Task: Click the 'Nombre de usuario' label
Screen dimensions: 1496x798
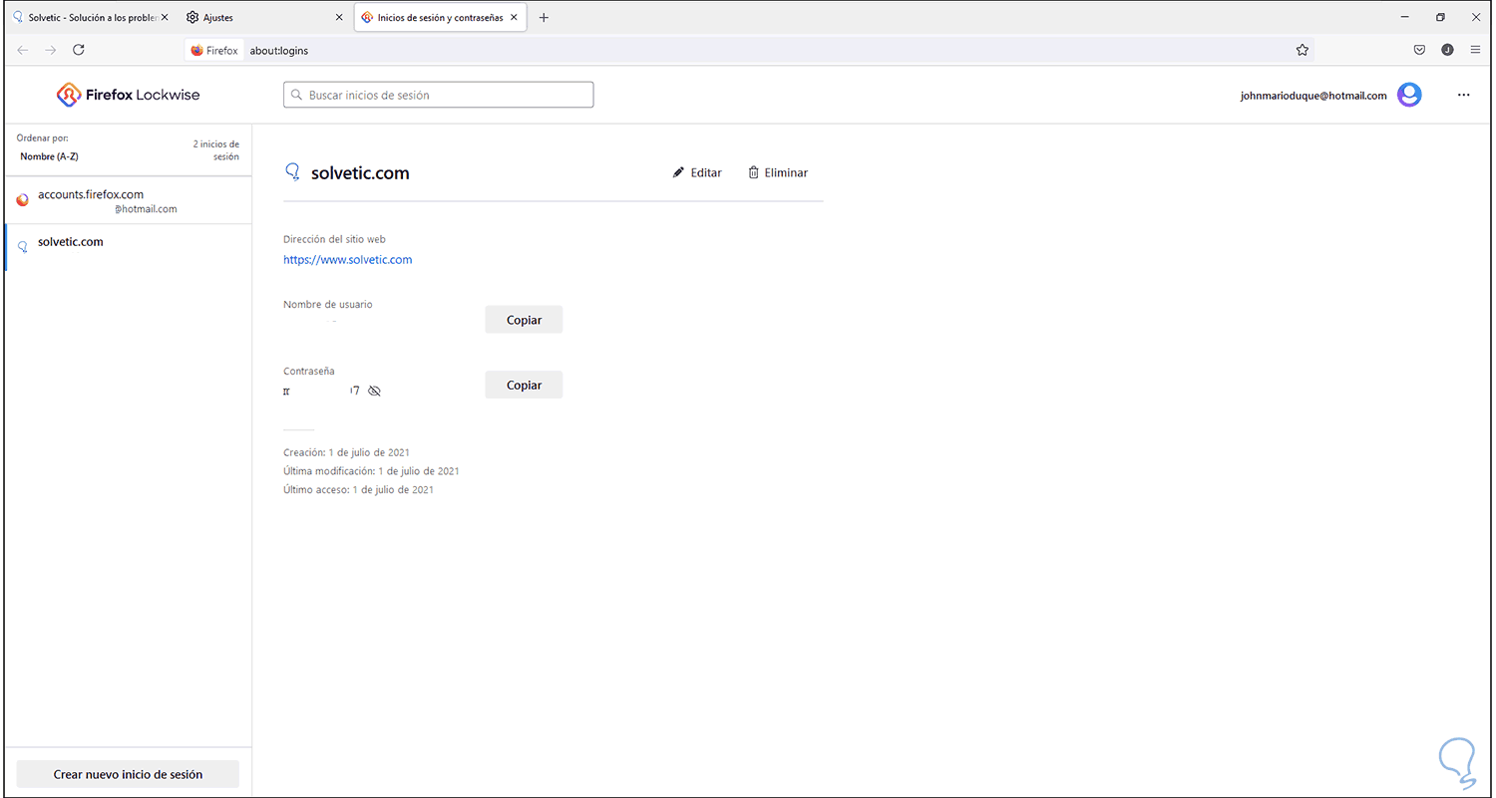Action: (328, 305)
